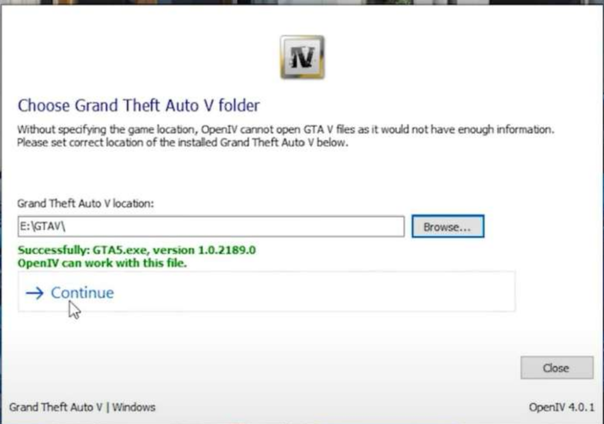The height and width of the screenshot is (424, 604).
Task: Click the 'OpenIV 4.0.1' version label
Action: tap(562, 407)
